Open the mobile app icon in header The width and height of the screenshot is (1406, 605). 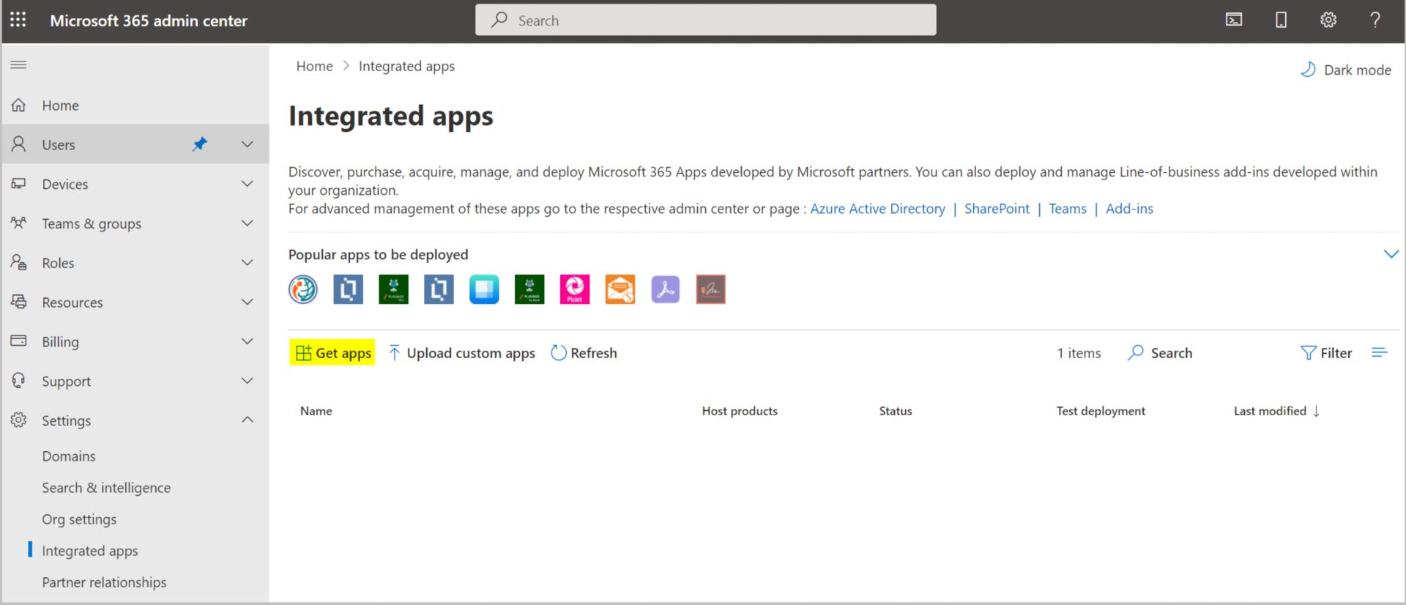click(1281, 20)
